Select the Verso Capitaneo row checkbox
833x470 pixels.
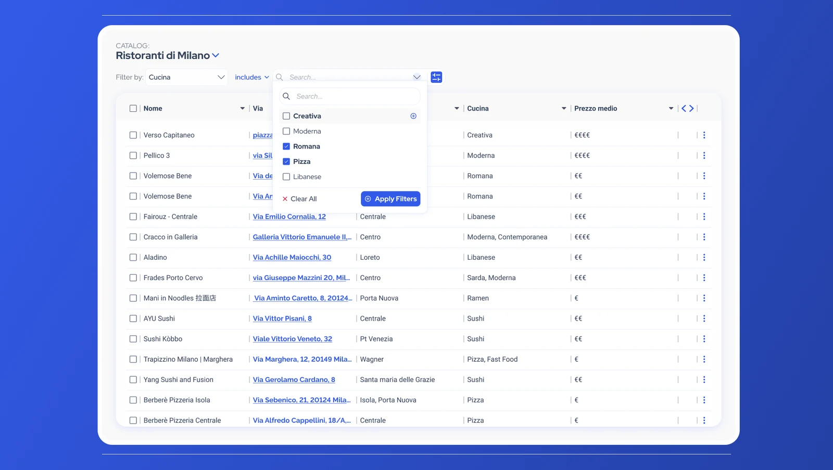click(133, 135)
